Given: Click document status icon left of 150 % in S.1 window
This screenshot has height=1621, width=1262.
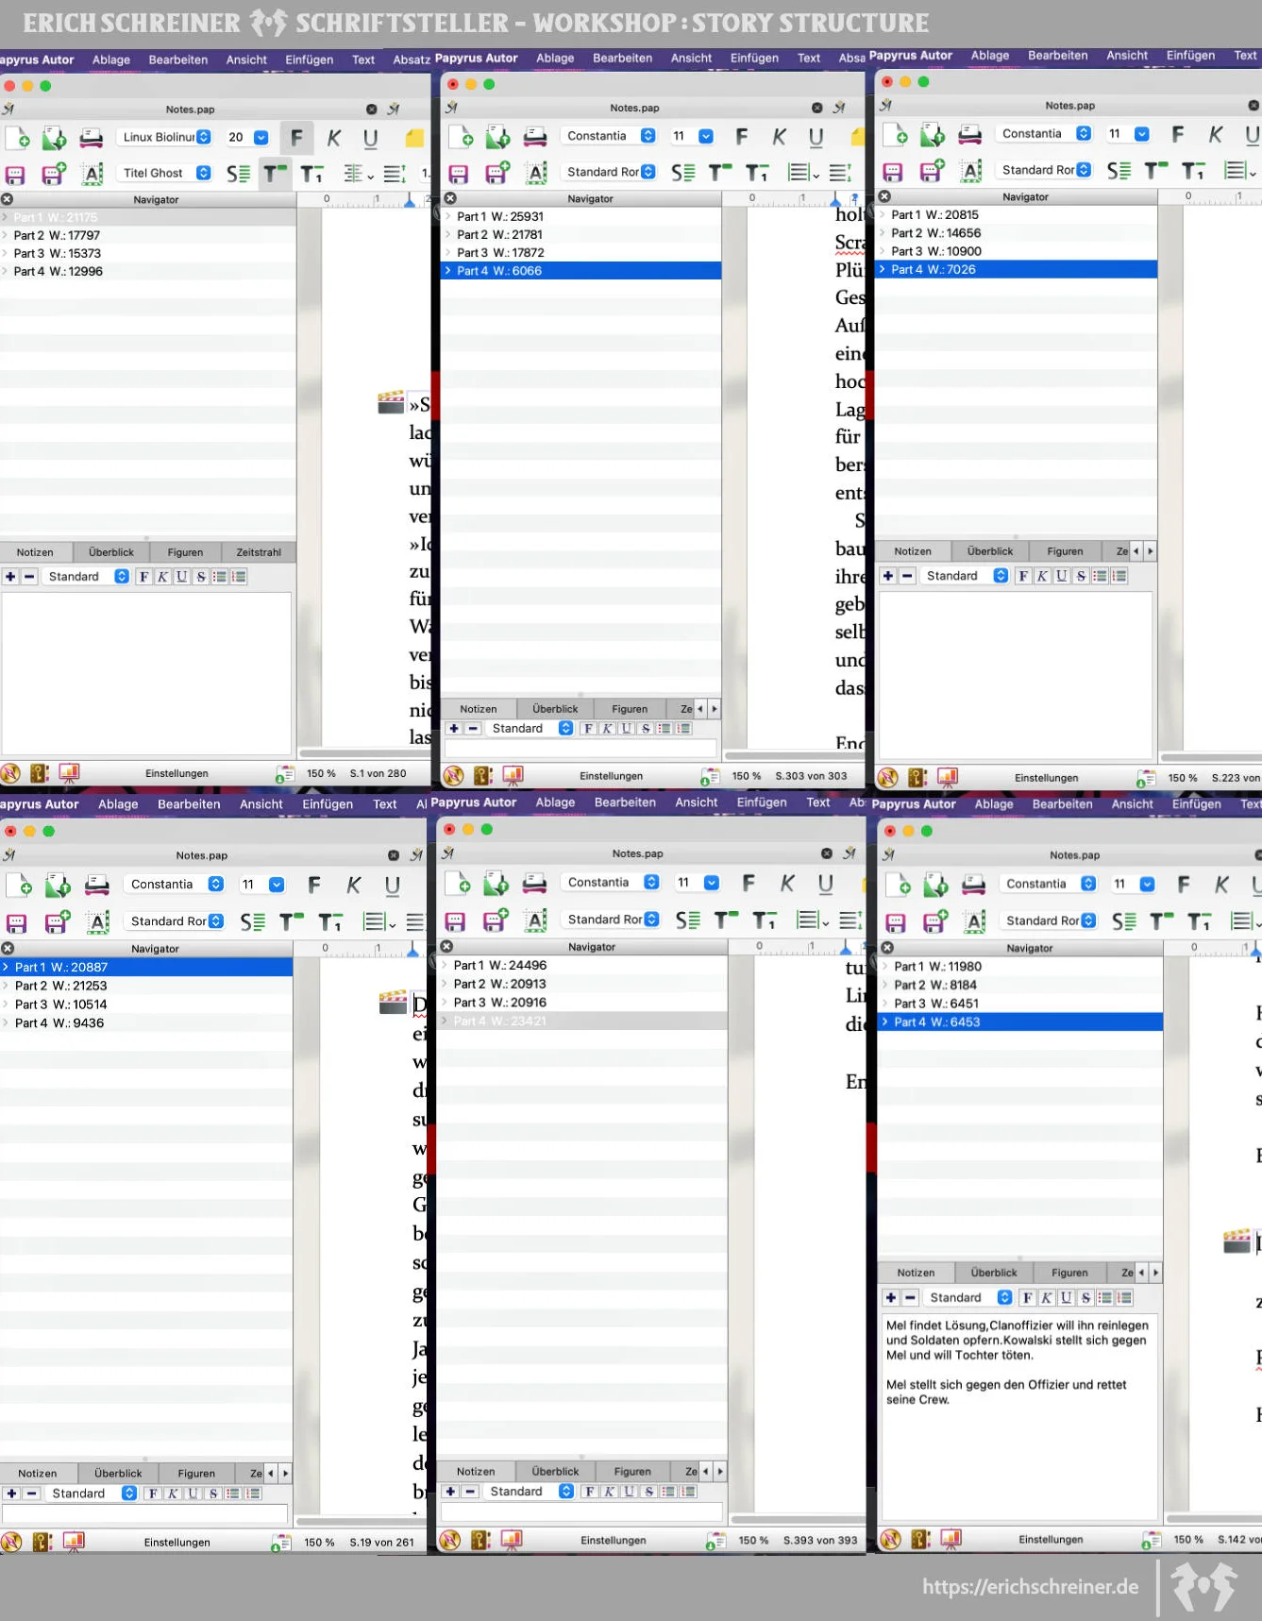Looking at the screenshot, I should 284,774.
